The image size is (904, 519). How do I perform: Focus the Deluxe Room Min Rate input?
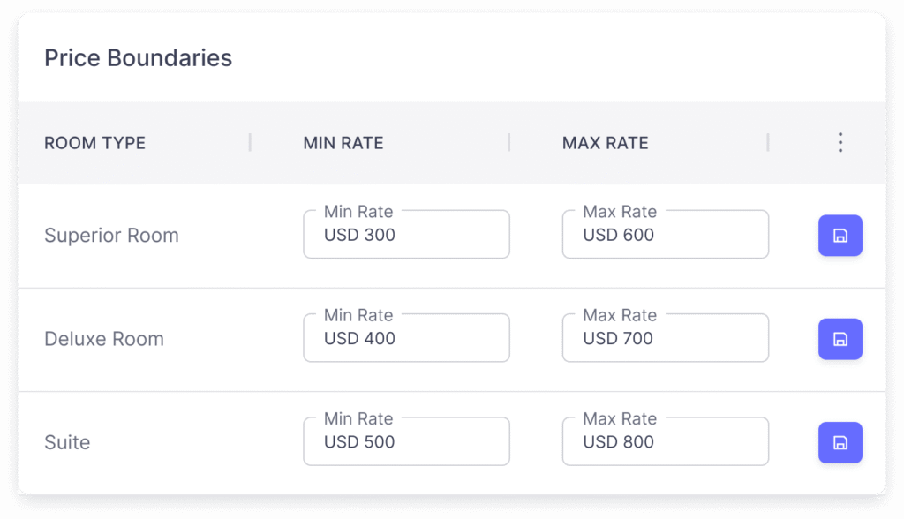pyautogui.click(x=406, y=339)
